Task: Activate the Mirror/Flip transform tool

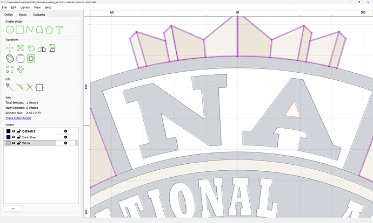Action: 42,48
